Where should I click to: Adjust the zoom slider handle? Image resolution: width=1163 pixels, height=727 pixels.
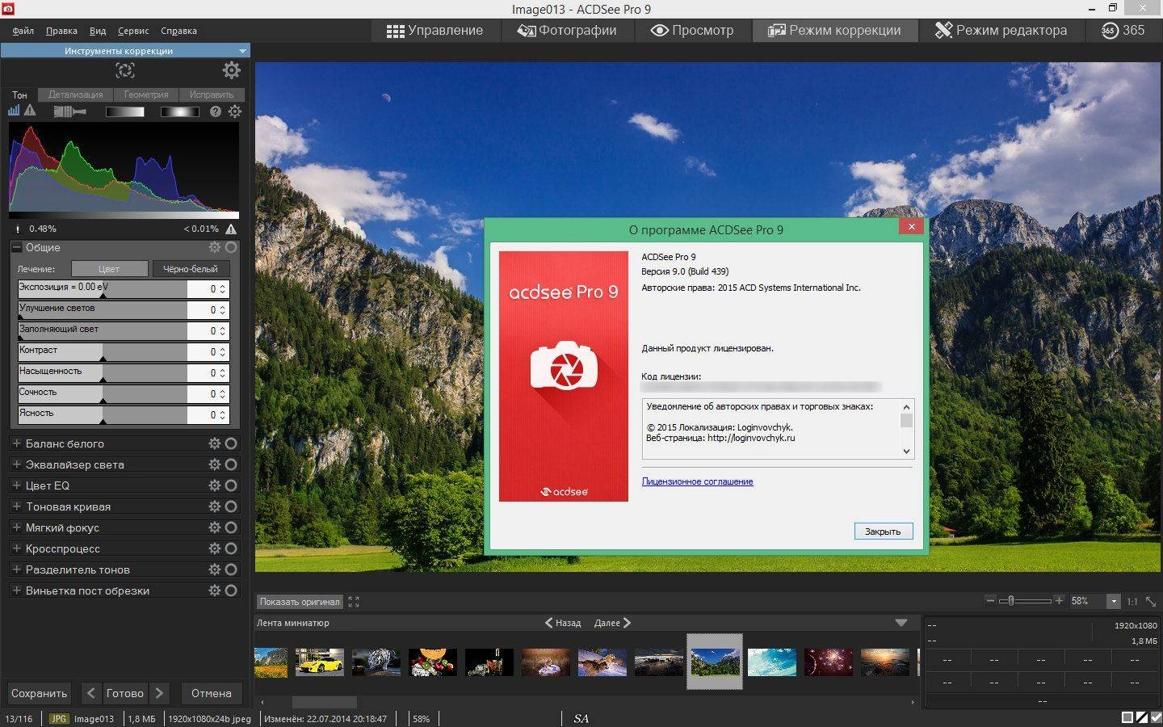[1010, 601]
